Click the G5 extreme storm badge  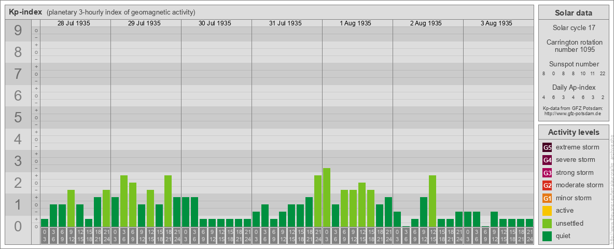coord(547,148)
